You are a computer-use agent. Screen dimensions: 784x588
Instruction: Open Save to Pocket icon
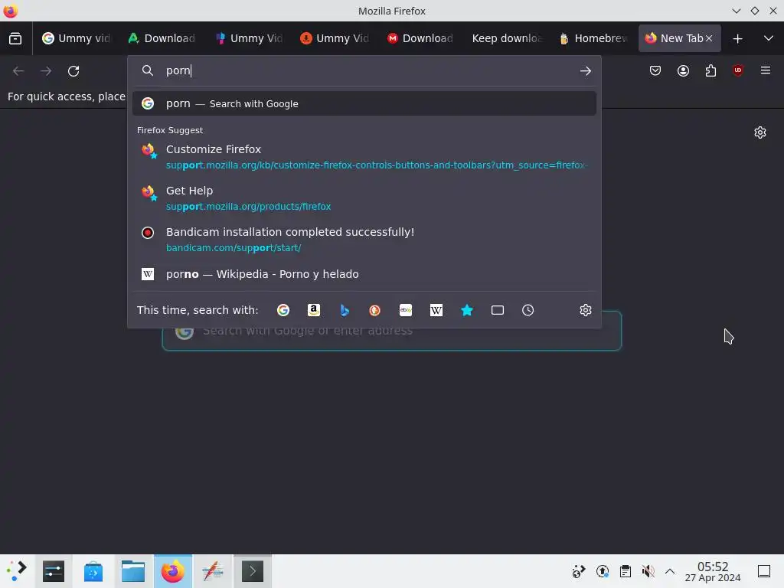pyautogui.click(x=655, y=70)
